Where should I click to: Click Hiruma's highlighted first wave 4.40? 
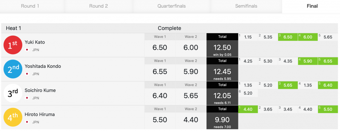coord(248,109)
